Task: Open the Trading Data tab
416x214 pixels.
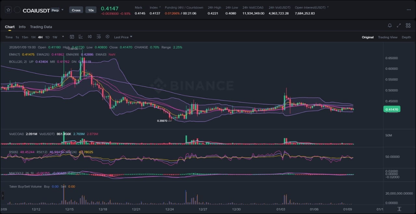Action: point(41,27)
